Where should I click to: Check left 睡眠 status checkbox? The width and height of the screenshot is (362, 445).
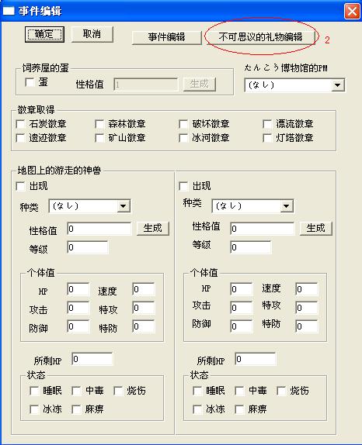coord(34,391)
